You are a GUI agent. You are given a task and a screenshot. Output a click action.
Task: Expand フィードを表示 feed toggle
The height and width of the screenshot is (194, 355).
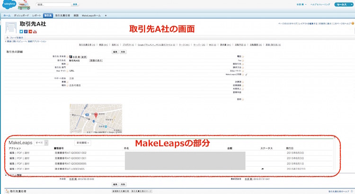(x=15, y=38)
